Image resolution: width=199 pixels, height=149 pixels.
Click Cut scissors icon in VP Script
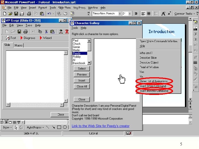coord(46,31)
